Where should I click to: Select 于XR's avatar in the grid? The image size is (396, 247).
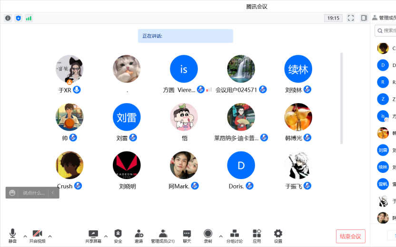point(69,69)
